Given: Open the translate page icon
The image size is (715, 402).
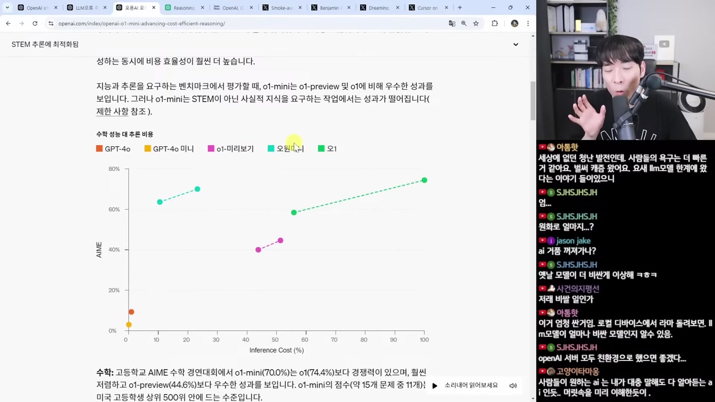Looking at the screenshot, I should (452, 23).
